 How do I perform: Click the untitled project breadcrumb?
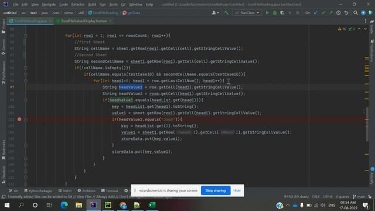(10, 13)
